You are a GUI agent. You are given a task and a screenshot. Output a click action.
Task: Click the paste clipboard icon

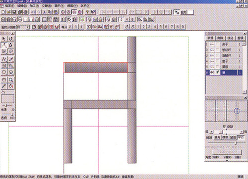tap(56, 12)
